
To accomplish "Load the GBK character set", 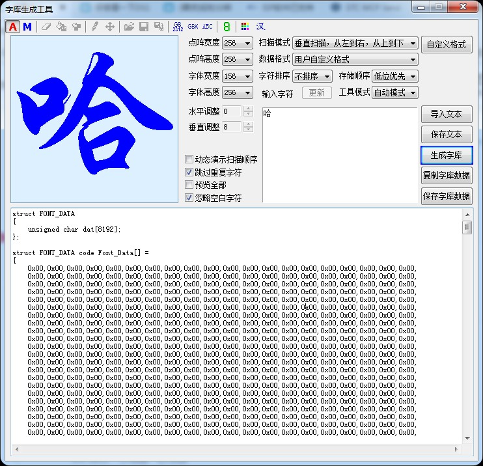I will click(193, 27).
